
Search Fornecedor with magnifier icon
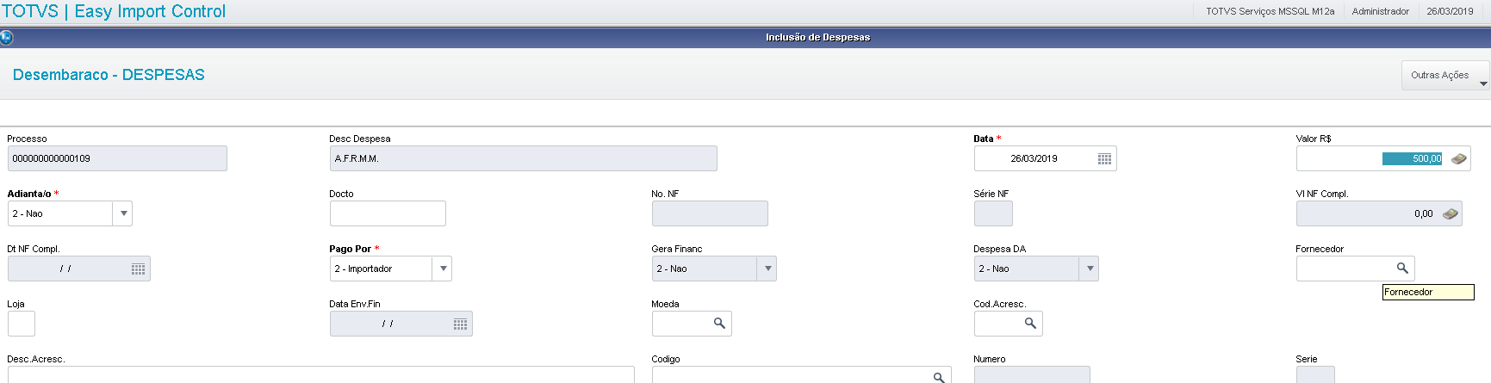[1401, 269]
